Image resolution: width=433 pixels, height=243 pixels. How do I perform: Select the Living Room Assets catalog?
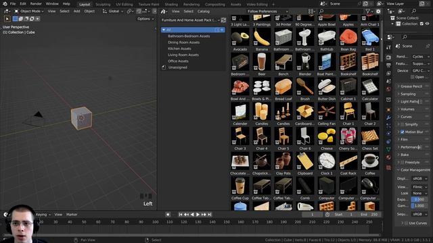pos(183,55)
